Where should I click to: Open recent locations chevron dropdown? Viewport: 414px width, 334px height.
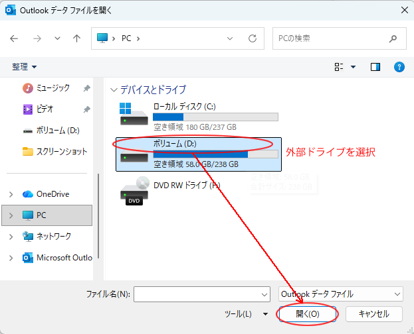pos(57,38)
